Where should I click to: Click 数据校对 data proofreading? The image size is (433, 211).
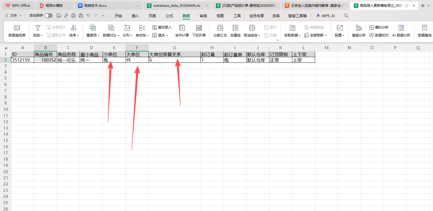click(379, 35)
